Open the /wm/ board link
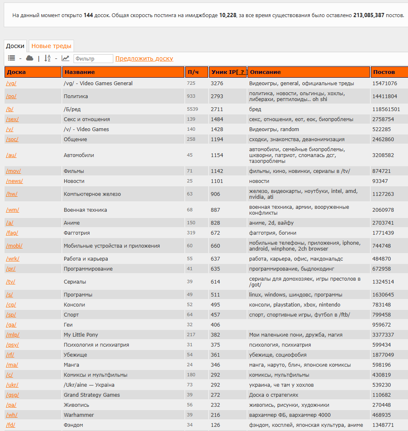Viewport: 408px width, 431px height. coord(13,210)
